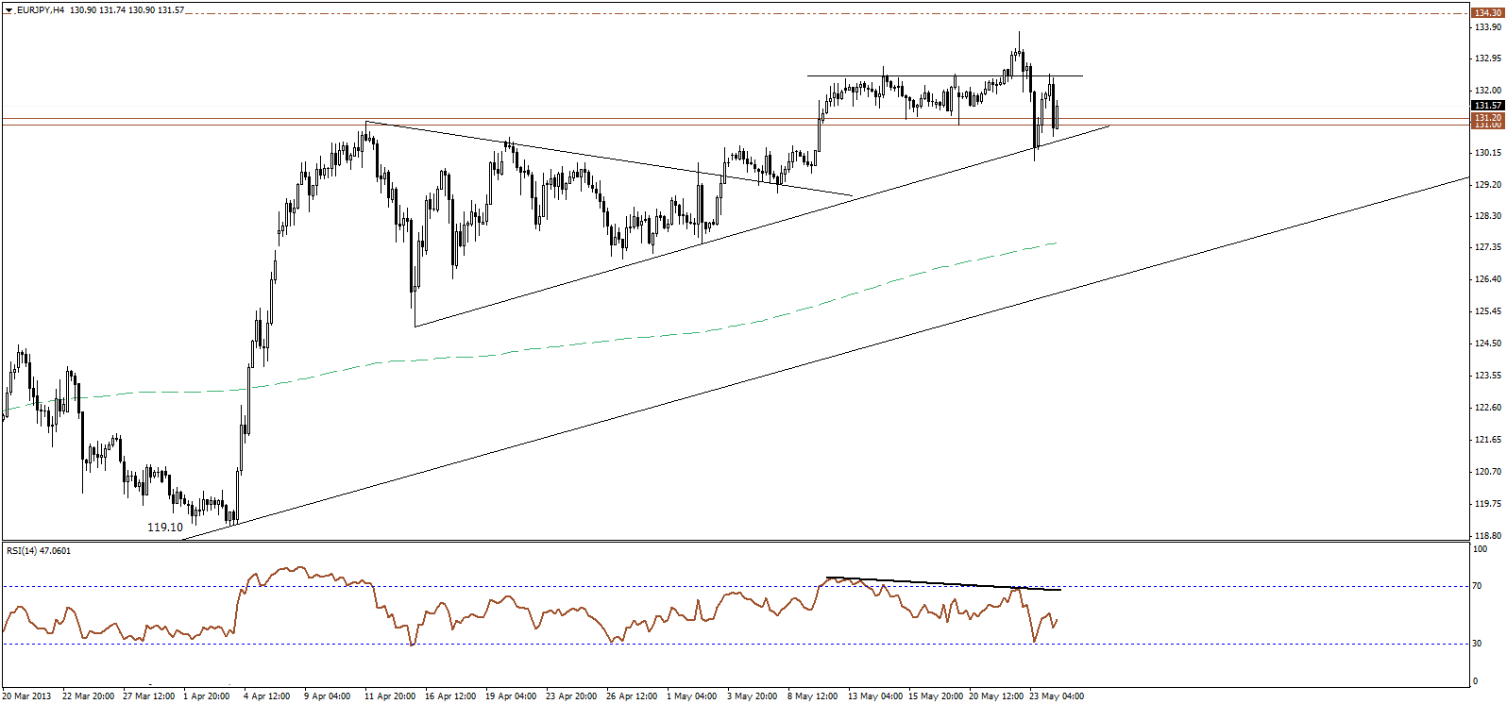Click the 4 Apr 12:00 time label
The width and height of the screenshot is (1507, 704).
267,696
